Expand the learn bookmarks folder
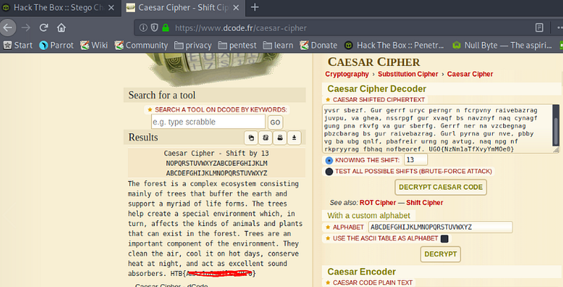 point(278,45)
